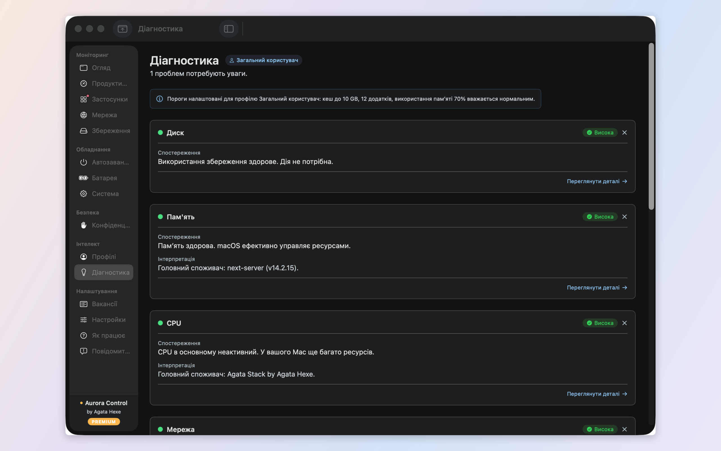Open Вакансії list icon item
Viewport: 721px width, 451px height.
click(104, 304)
